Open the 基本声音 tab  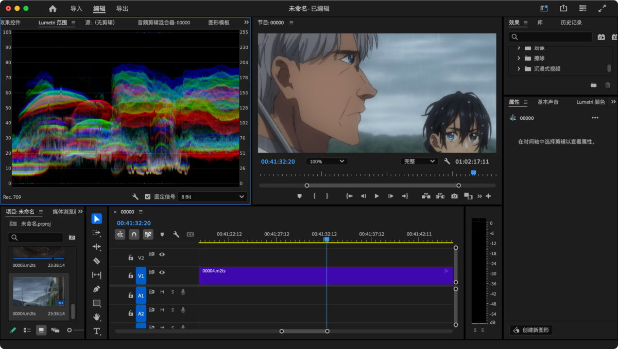point(548,102)
